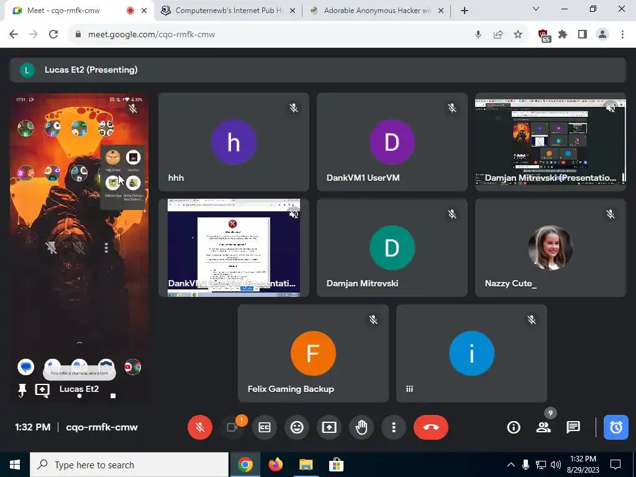Open taskbar clock showing 8/29/2023
Image resolution: width=636 pixels, height=477 pixels.
pos(583,465)
